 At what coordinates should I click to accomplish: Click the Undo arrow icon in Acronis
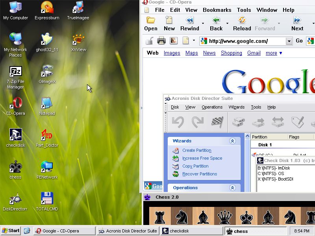(178, 122)
